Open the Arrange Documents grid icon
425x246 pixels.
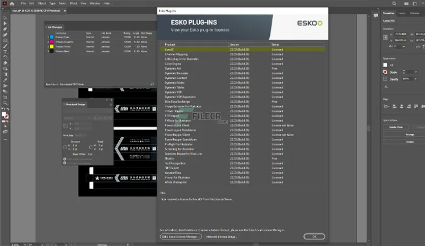406,4
